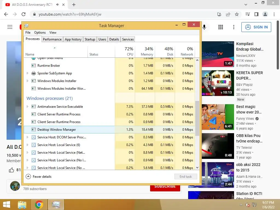This screenshot has height=210, width=280.
Task: Open the Task Manager File menu
Action: (28, 33)
